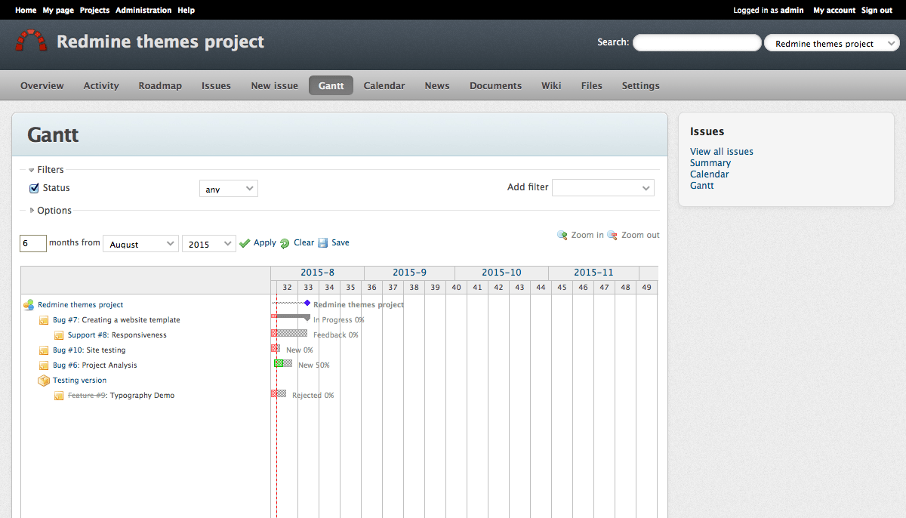Open Projects in the top menu
Image resolution: width=906 pixels, height=518 pixels.
pos(94,10)
